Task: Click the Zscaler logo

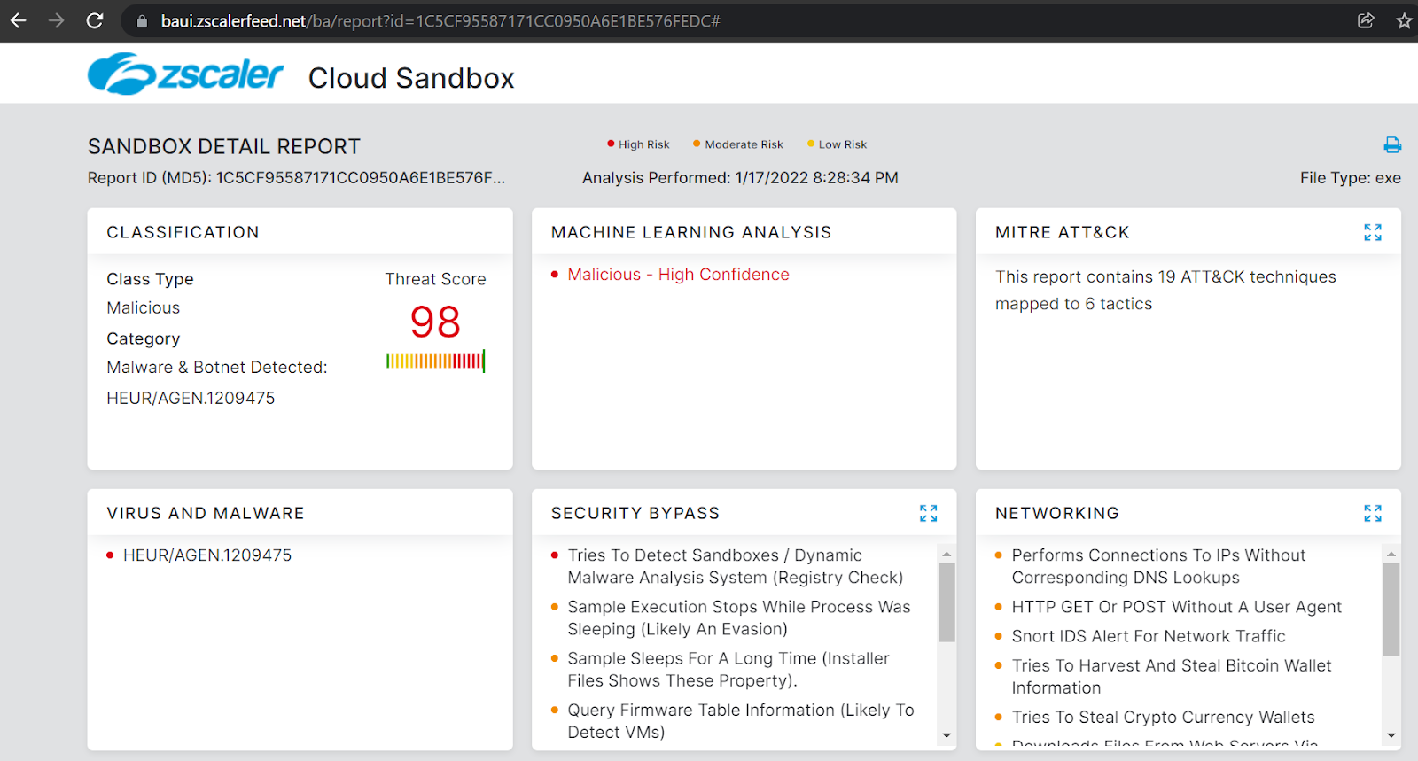Action: (185, 74)
